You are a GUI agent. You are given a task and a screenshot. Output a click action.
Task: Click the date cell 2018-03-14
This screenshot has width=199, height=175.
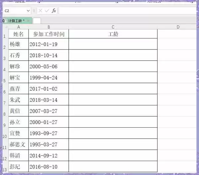(49, 100)
